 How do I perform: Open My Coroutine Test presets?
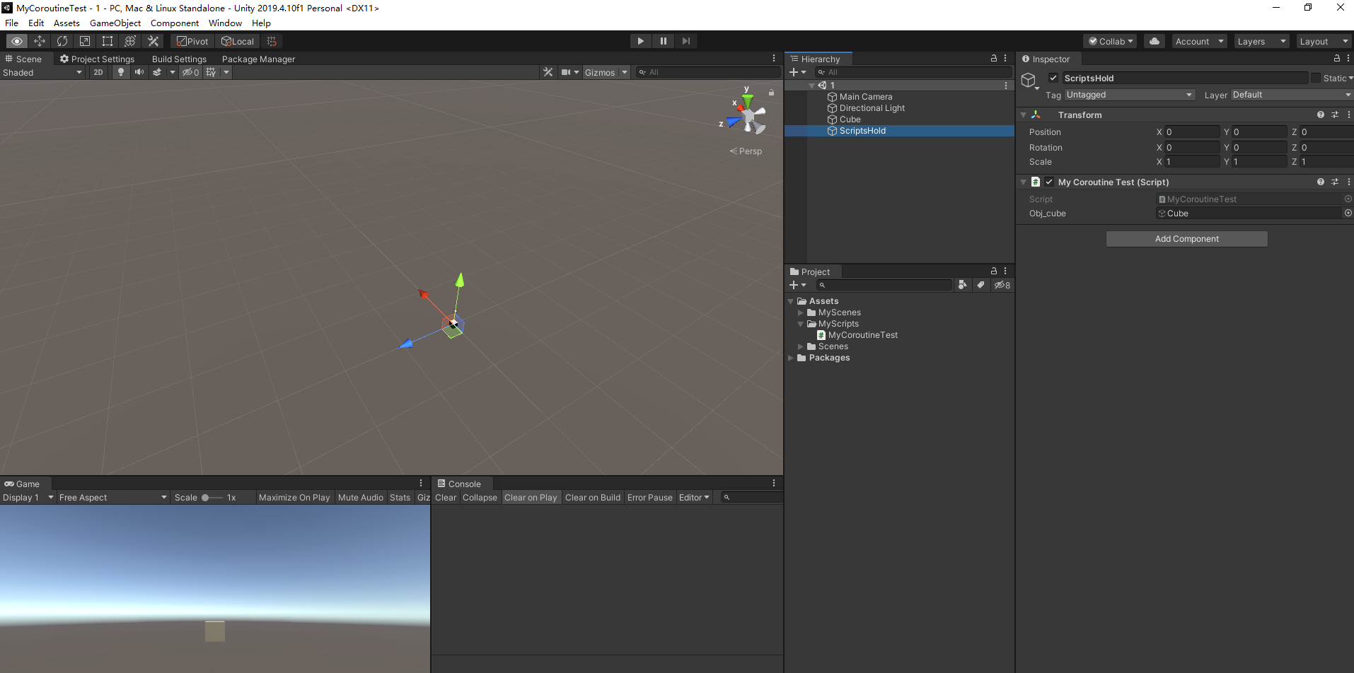click(1335, 182)
